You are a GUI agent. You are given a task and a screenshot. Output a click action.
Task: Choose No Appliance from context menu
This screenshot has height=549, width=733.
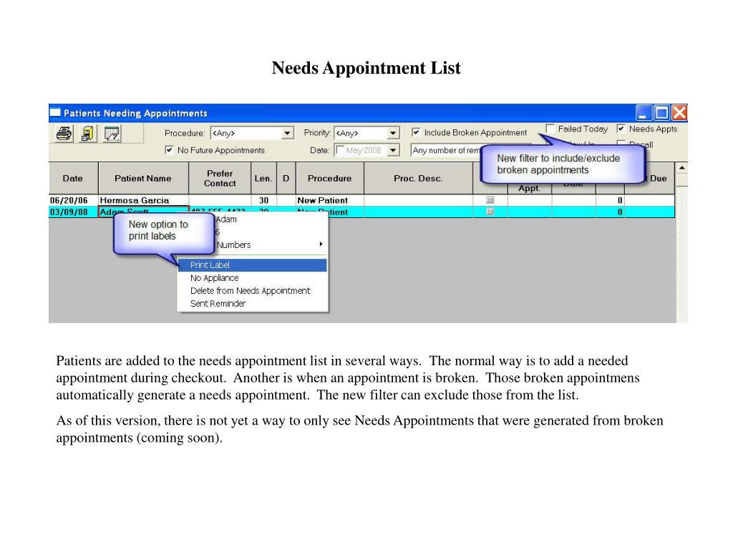(253, 278)
